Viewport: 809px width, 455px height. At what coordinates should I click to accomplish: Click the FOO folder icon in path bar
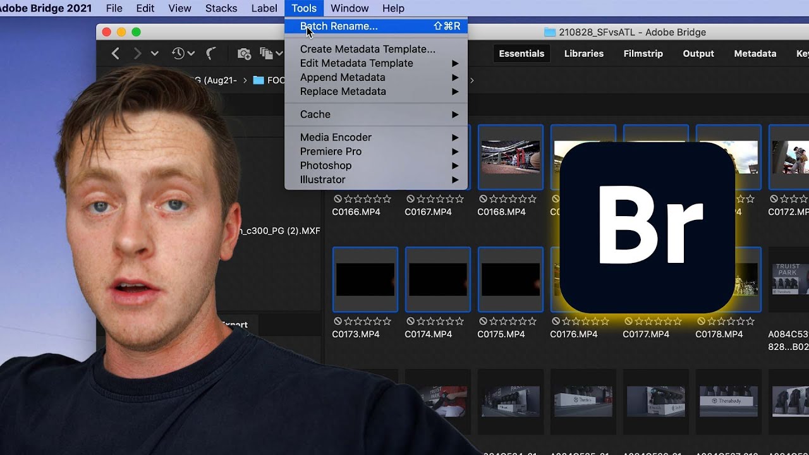point(258,80)
